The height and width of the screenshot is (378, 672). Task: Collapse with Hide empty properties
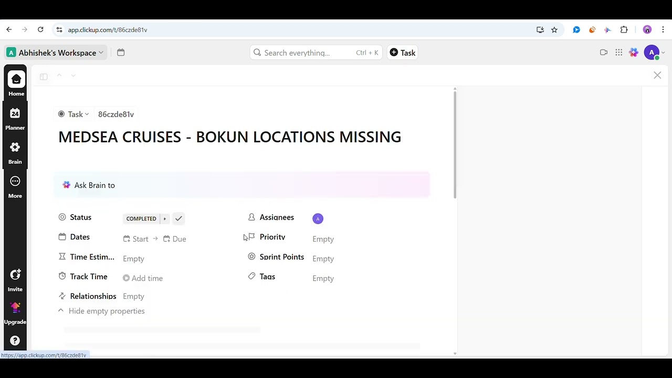[x=101, y=311]
